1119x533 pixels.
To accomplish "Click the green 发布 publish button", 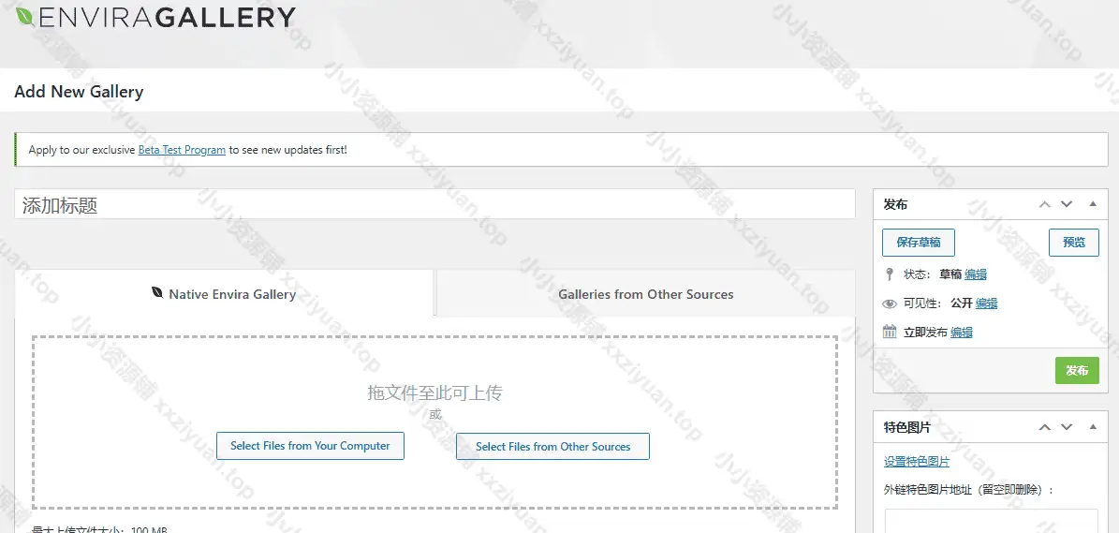I will click(x=1077, y=371).
